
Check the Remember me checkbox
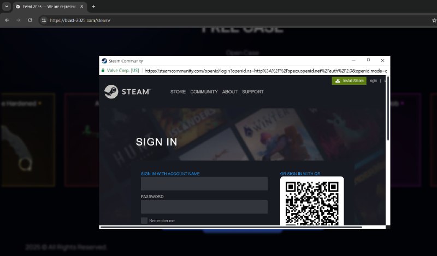click(144, 220)
